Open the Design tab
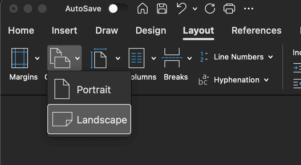 [151, 31]
